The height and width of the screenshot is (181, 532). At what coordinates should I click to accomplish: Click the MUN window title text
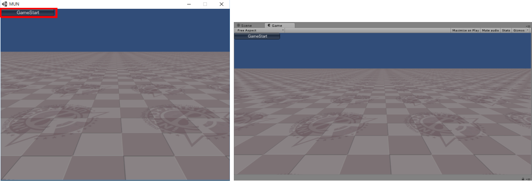point(14,4)
